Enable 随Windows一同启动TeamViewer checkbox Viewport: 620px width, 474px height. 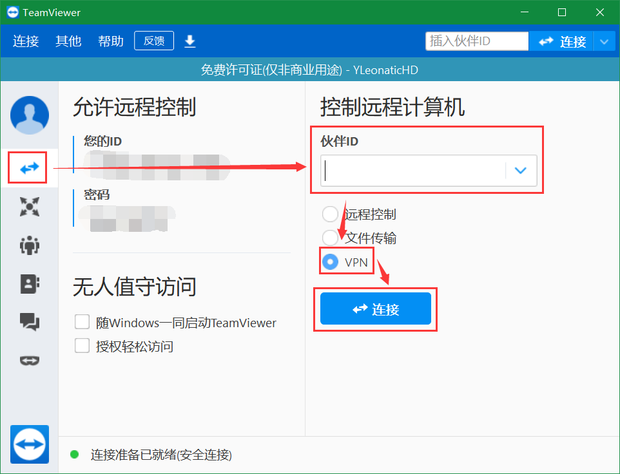(x=82, y=321)
